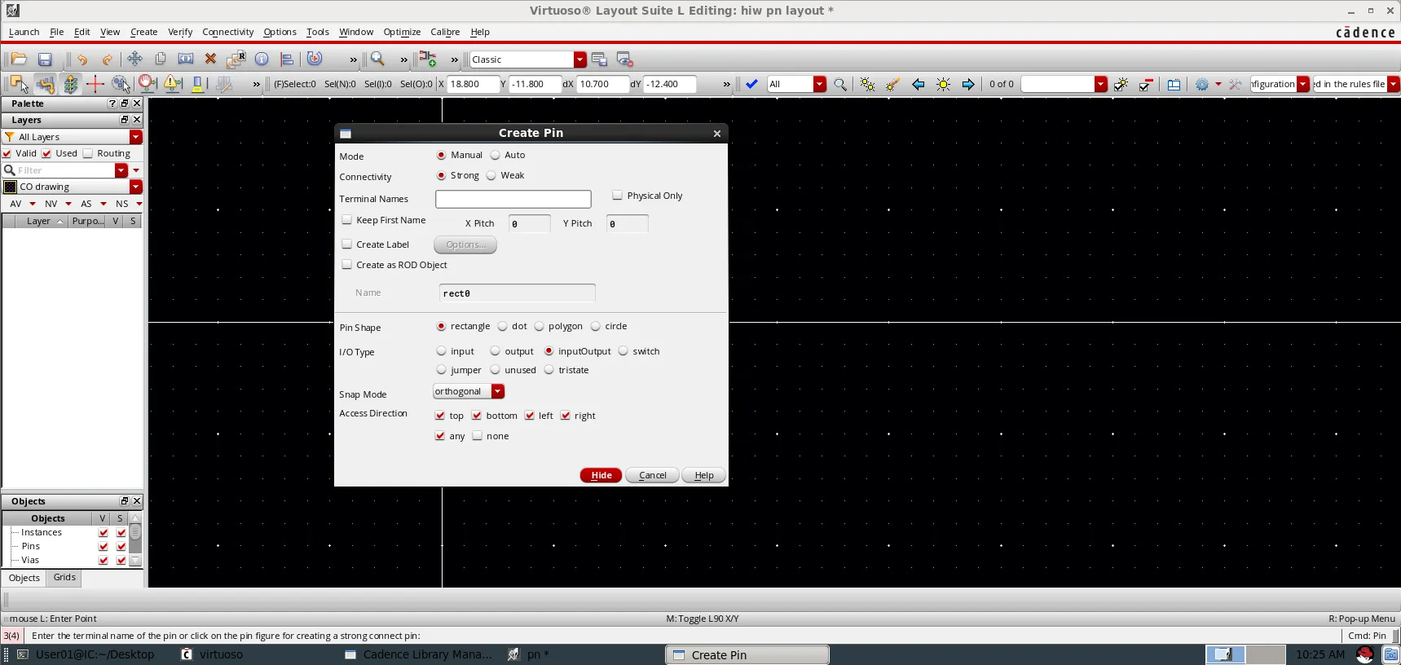This screenshot has width=1401, height=665.
Task: Open the blue info Properties icon
Action: point(262,59)
